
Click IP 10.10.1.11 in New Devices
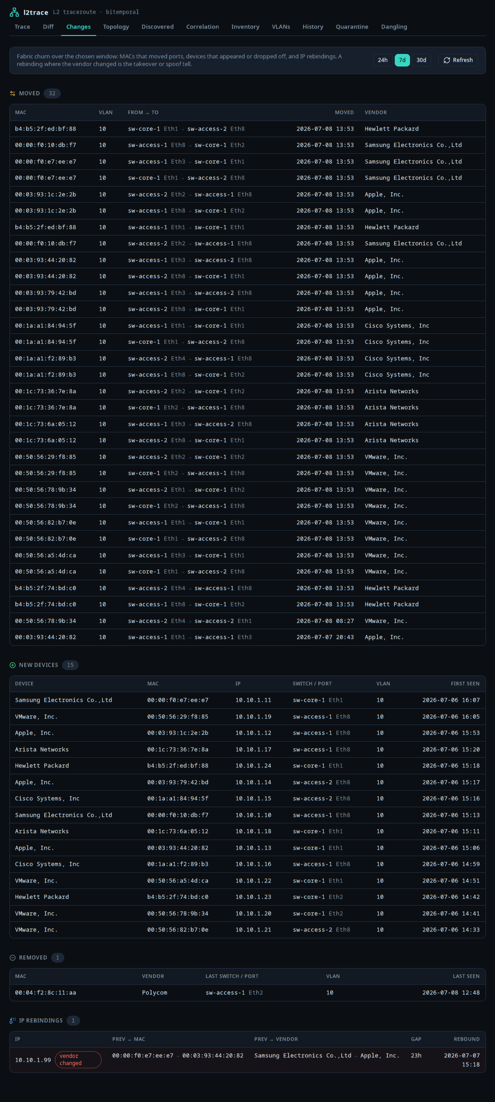[x=253, y=700]
